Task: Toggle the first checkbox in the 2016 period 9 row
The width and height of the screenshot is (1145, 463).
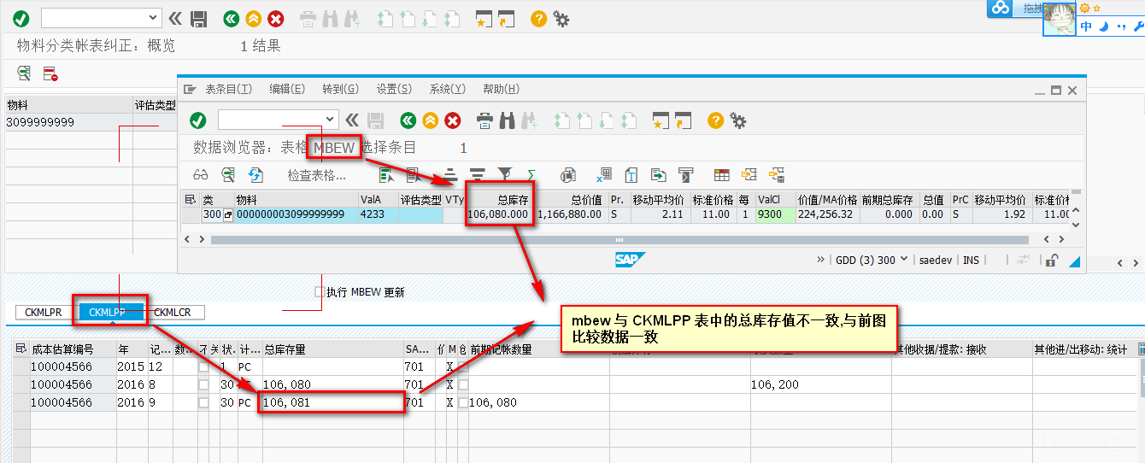Action: [203, 402]
